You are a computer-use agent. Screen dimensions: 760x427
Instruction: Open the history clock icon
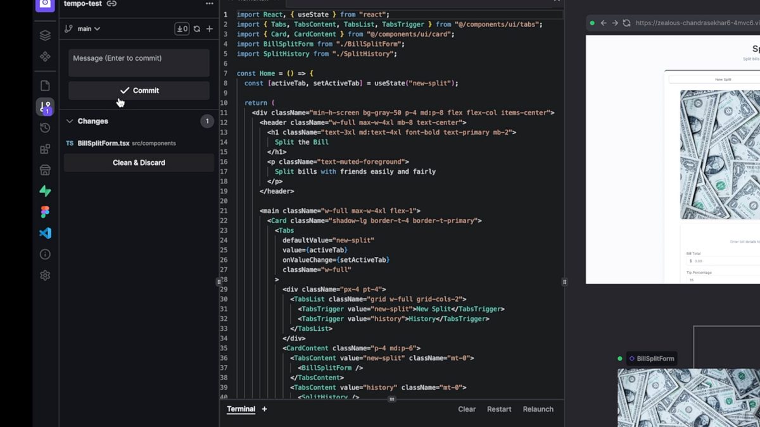click(x=45, y=128)
